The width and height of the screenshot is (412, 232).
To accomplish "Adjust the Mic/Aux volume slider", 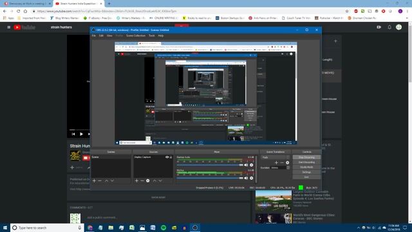I will [210, 178].
